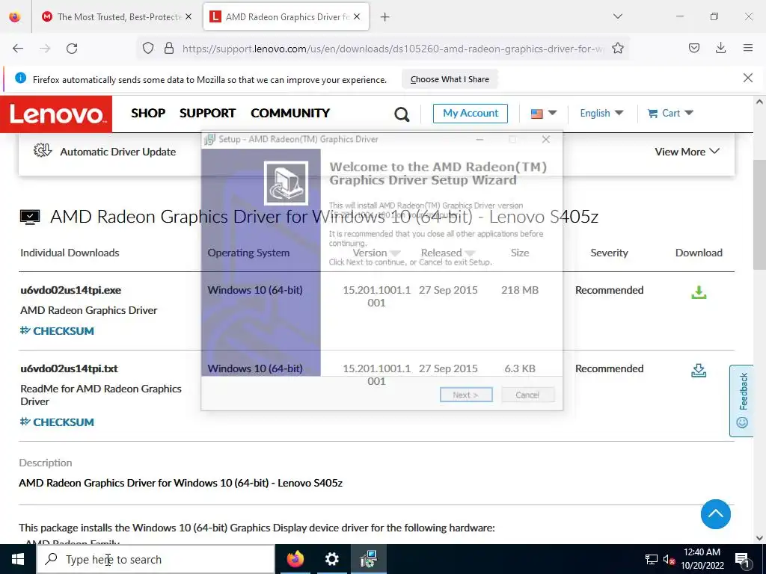Click the 218 MB size value
This screenshot has height=574, width=766.
[520, 290]
